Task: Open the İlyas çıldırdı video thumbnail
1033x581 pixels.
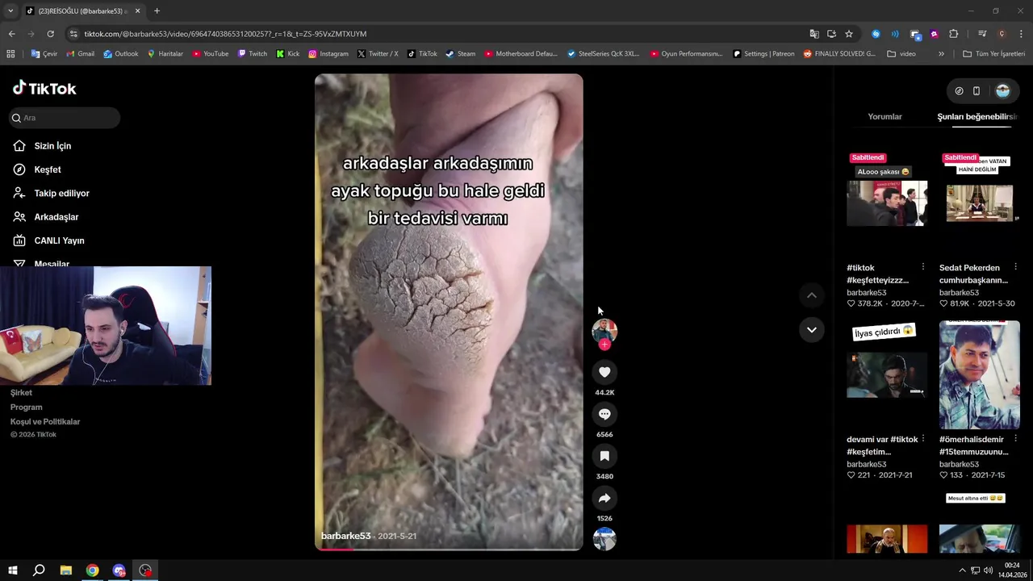Action: click(x=887, y=375)
